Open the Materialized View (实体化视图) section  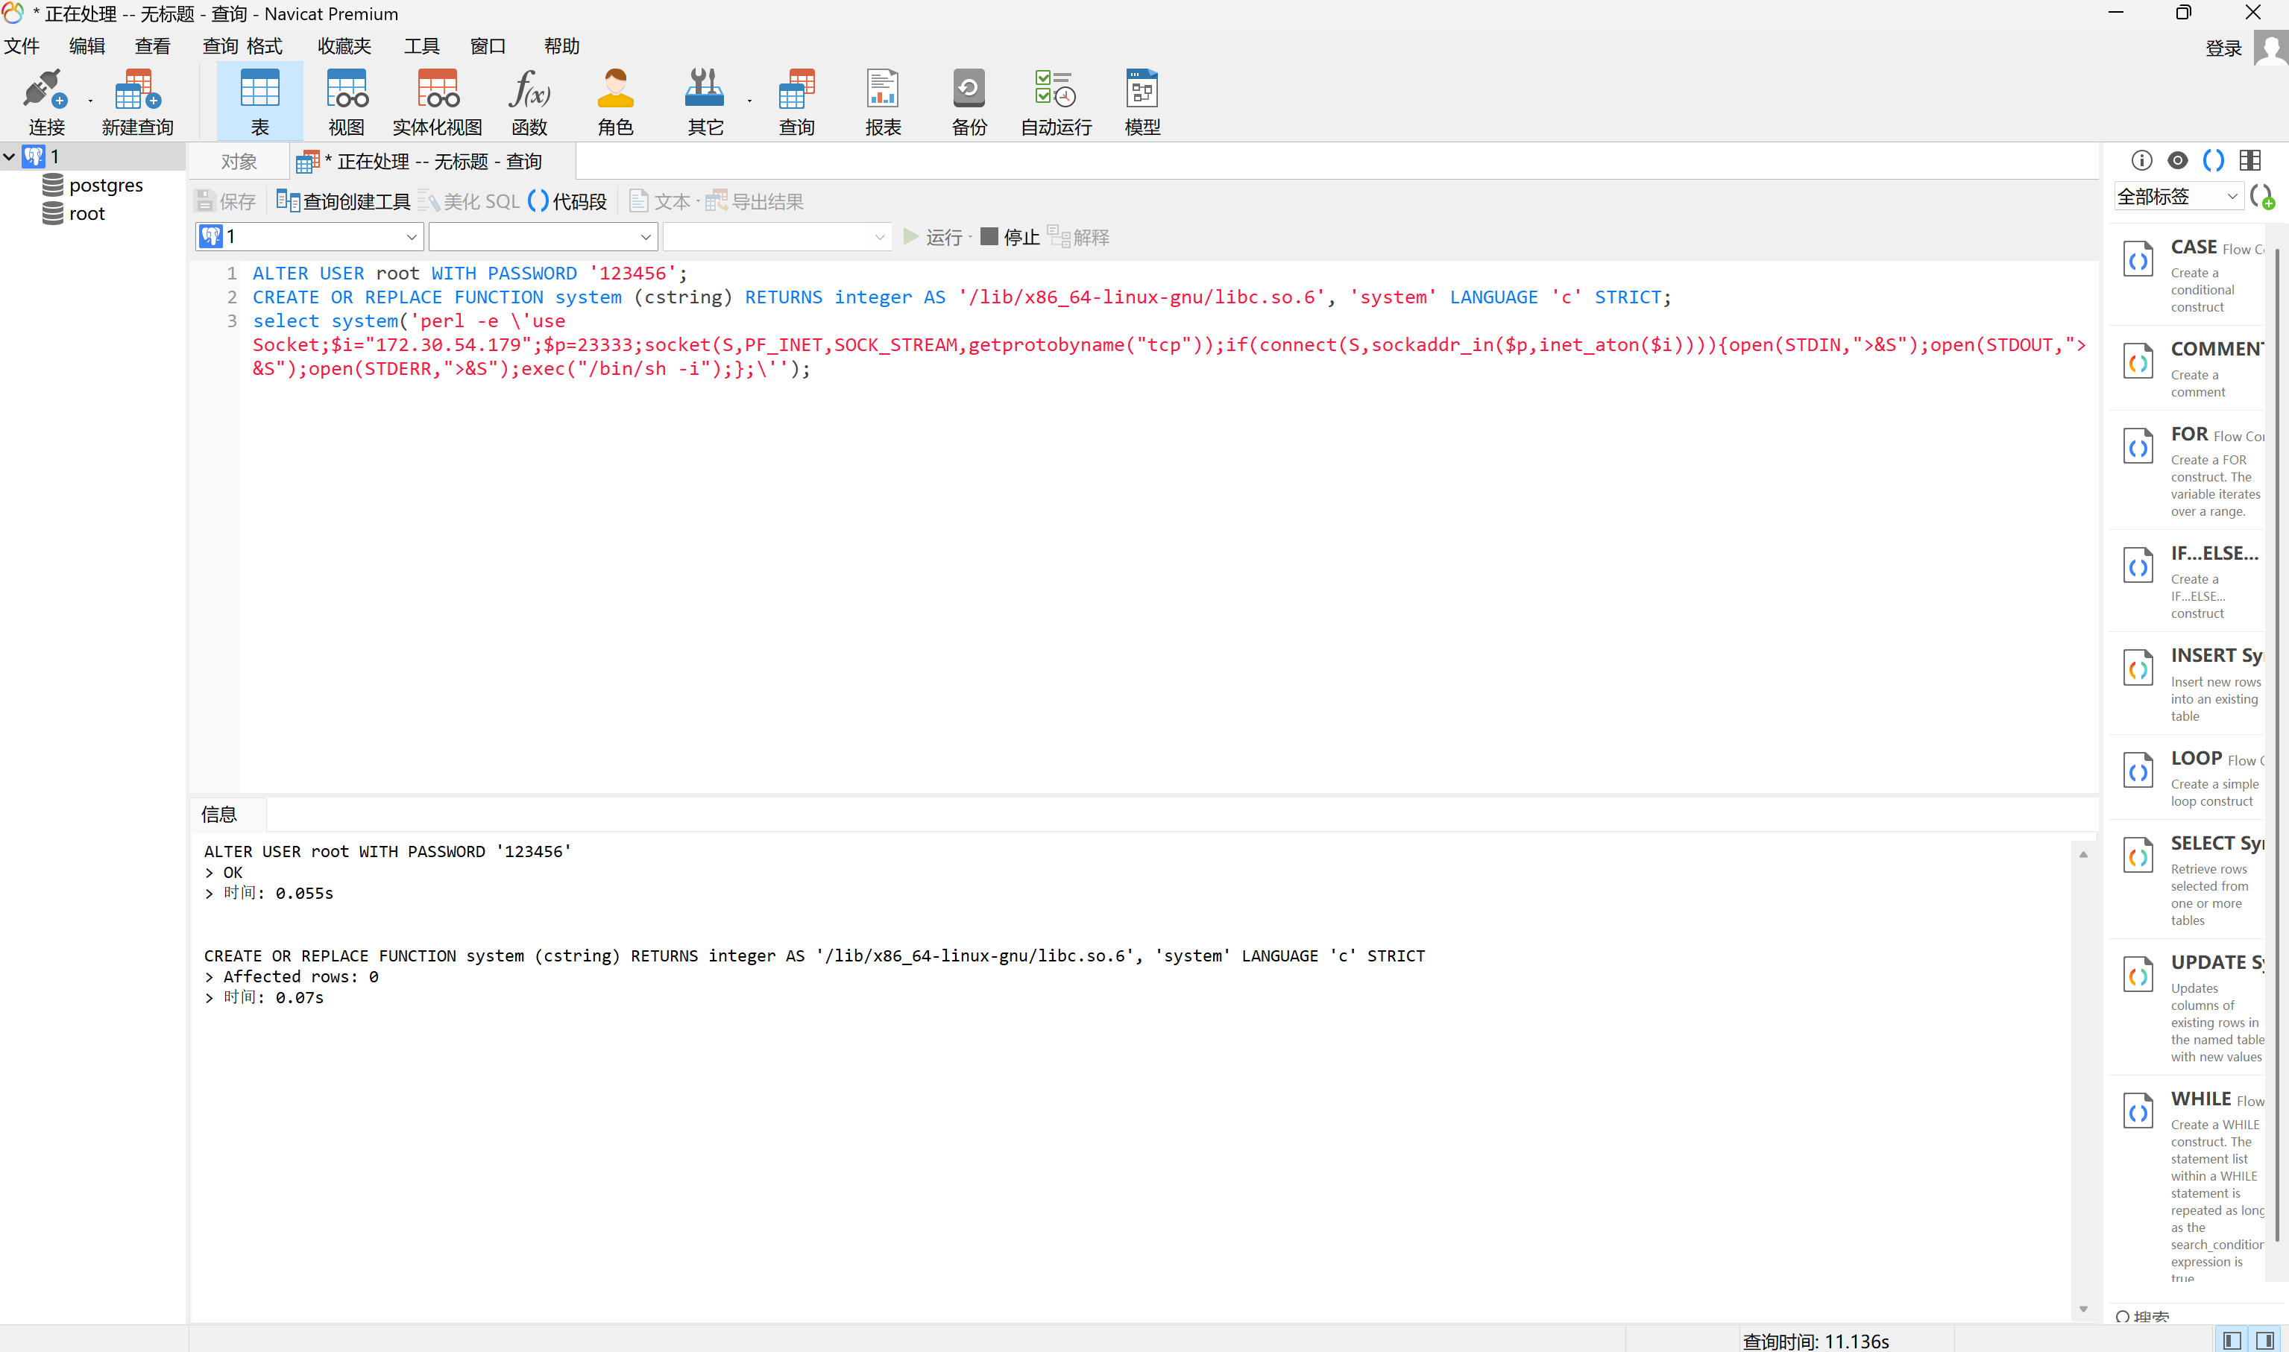tap(438, 102)
